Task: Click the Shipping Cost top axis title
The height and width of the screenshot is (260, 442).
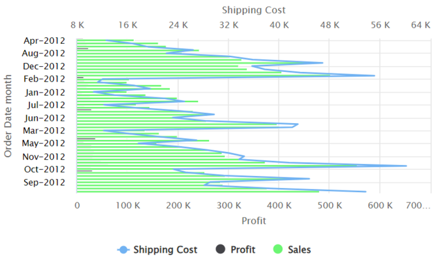Action: pyautogui.click(x=254, y=10)
